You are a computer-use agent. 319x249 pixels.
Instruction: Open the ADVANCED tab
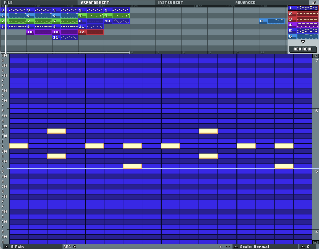coord(245,2)
